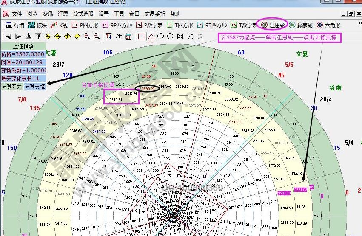Click the calendar date icon
The image size is (362, 236).
coord(128,37)
